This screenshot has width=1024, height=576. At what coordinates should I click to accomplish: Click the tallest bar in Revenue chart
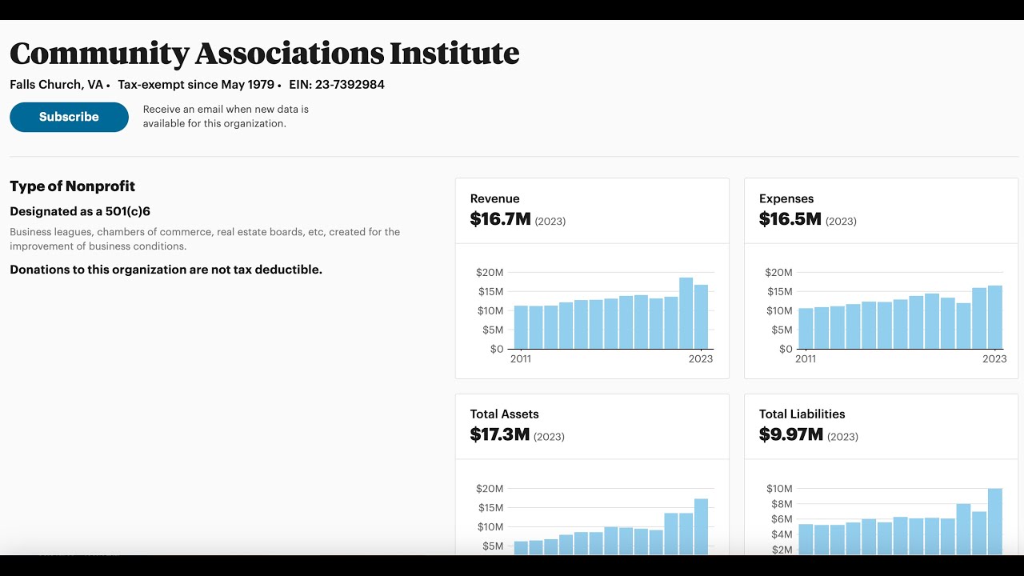pyautogui.click(x=686, y=313)
